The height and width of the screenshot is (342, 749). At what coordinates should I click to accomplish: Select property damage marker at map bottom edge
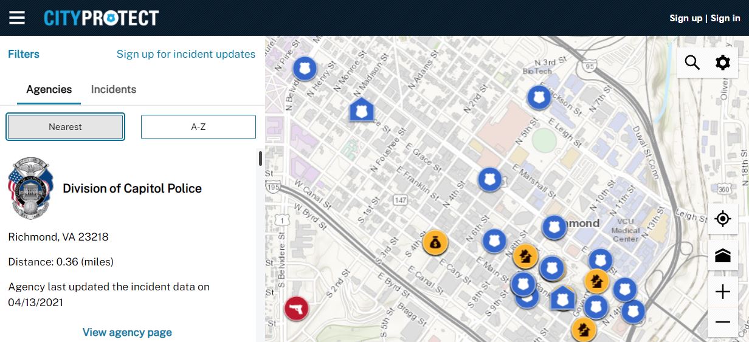pos(584,330)
